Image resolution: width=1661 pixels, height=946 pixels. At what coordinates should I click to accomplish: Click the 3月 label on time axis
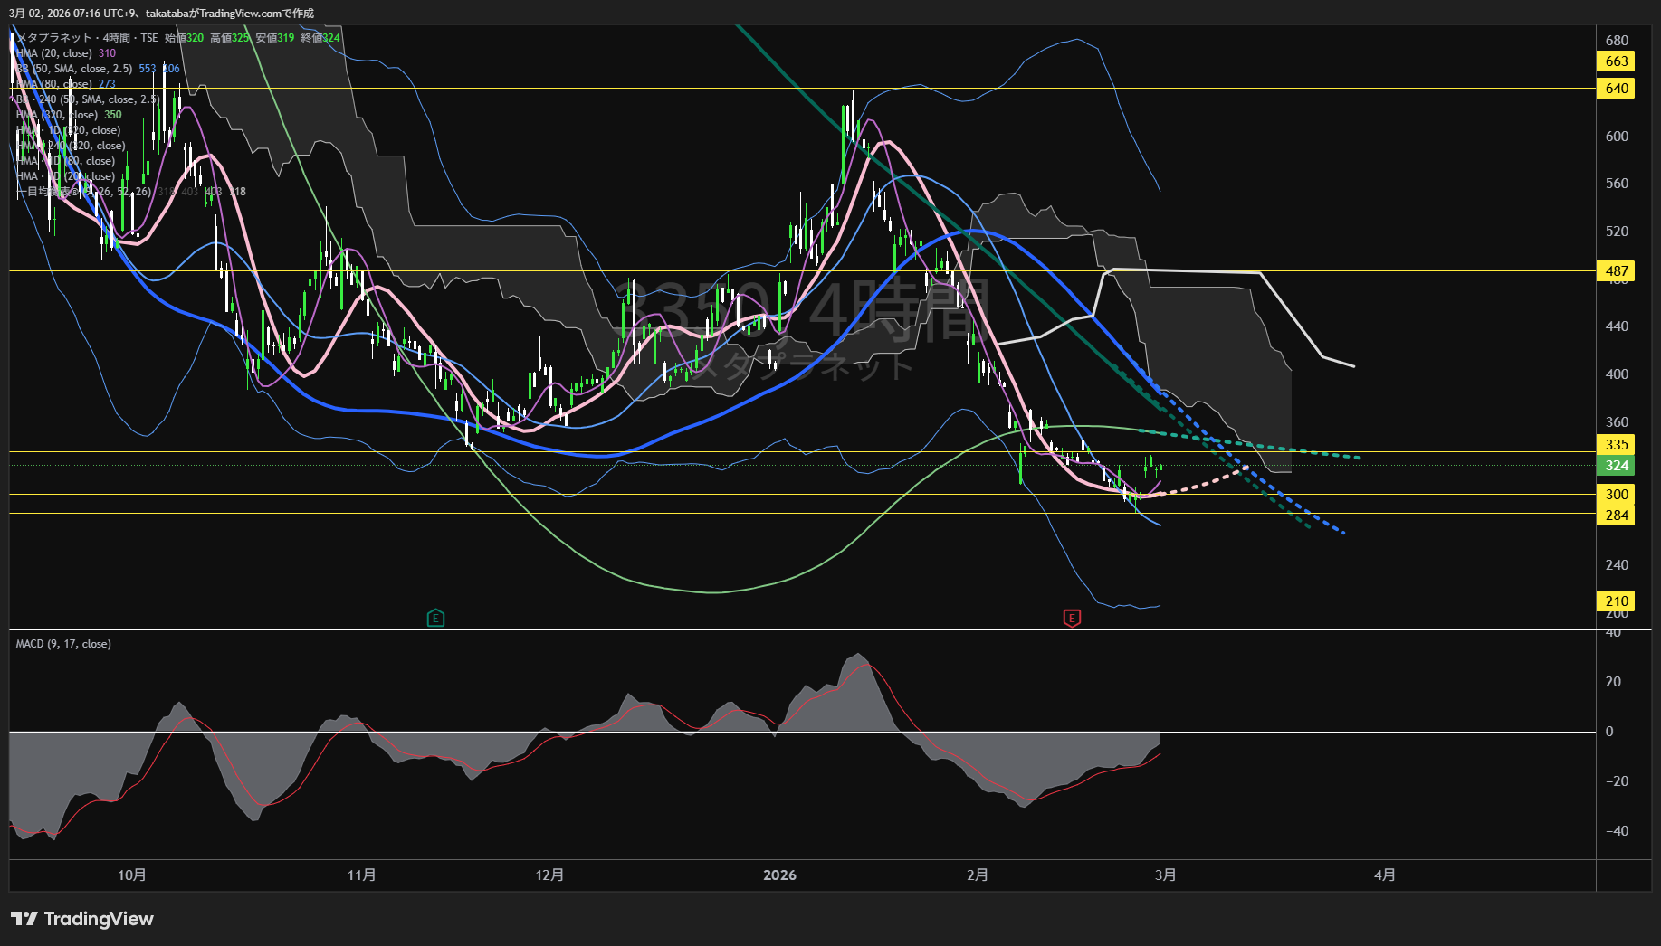(1166, 875)
